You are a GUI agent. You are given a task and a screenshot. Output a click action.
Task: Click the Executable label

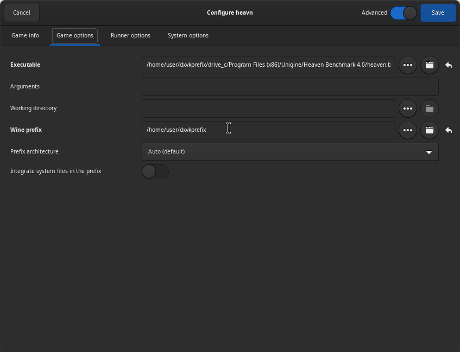[x=25, y=65]
